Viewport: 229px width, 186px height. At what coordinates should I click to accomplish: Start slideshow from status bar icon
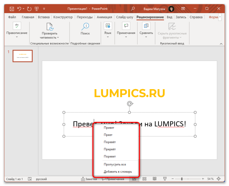(165, 179)
